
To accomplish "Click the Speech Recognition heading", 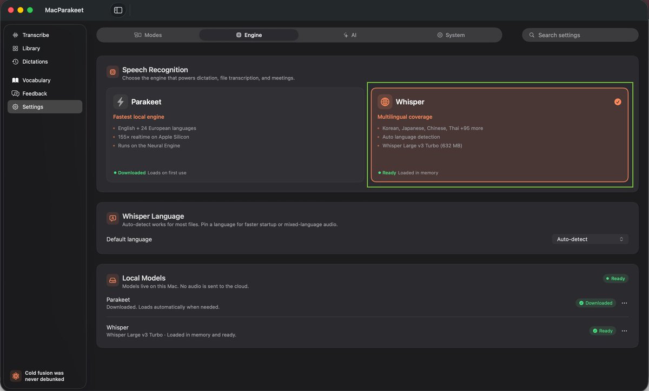I will click(155, 70).
